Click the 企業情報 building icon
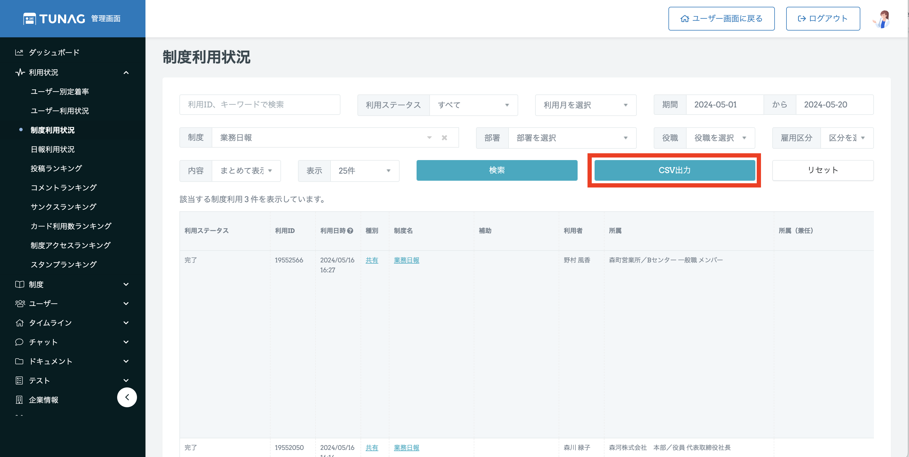 [20, 400]
